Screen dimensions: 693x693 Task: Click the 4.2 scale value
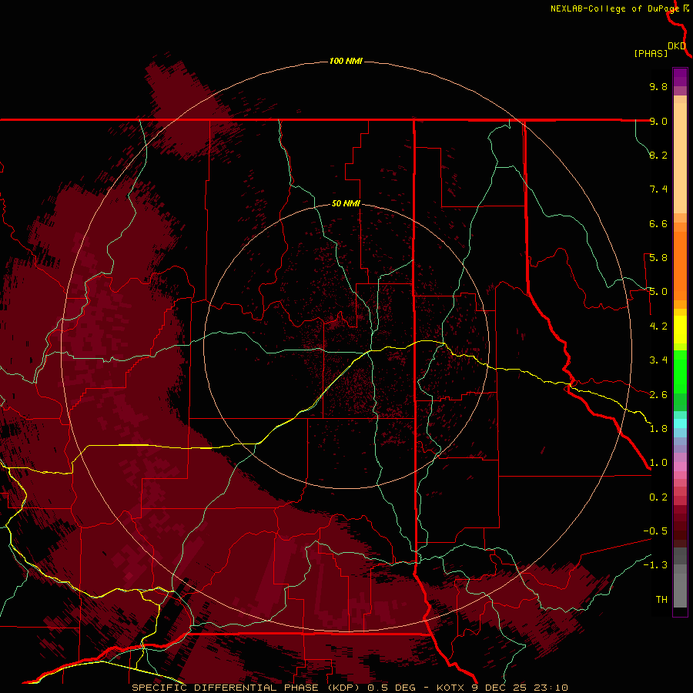(658, 326)
